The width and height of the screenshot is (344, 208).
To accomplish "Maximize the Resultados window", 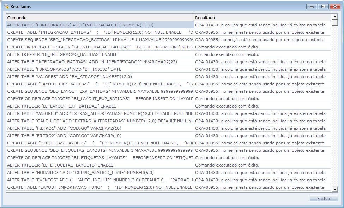I will point(323,6).
